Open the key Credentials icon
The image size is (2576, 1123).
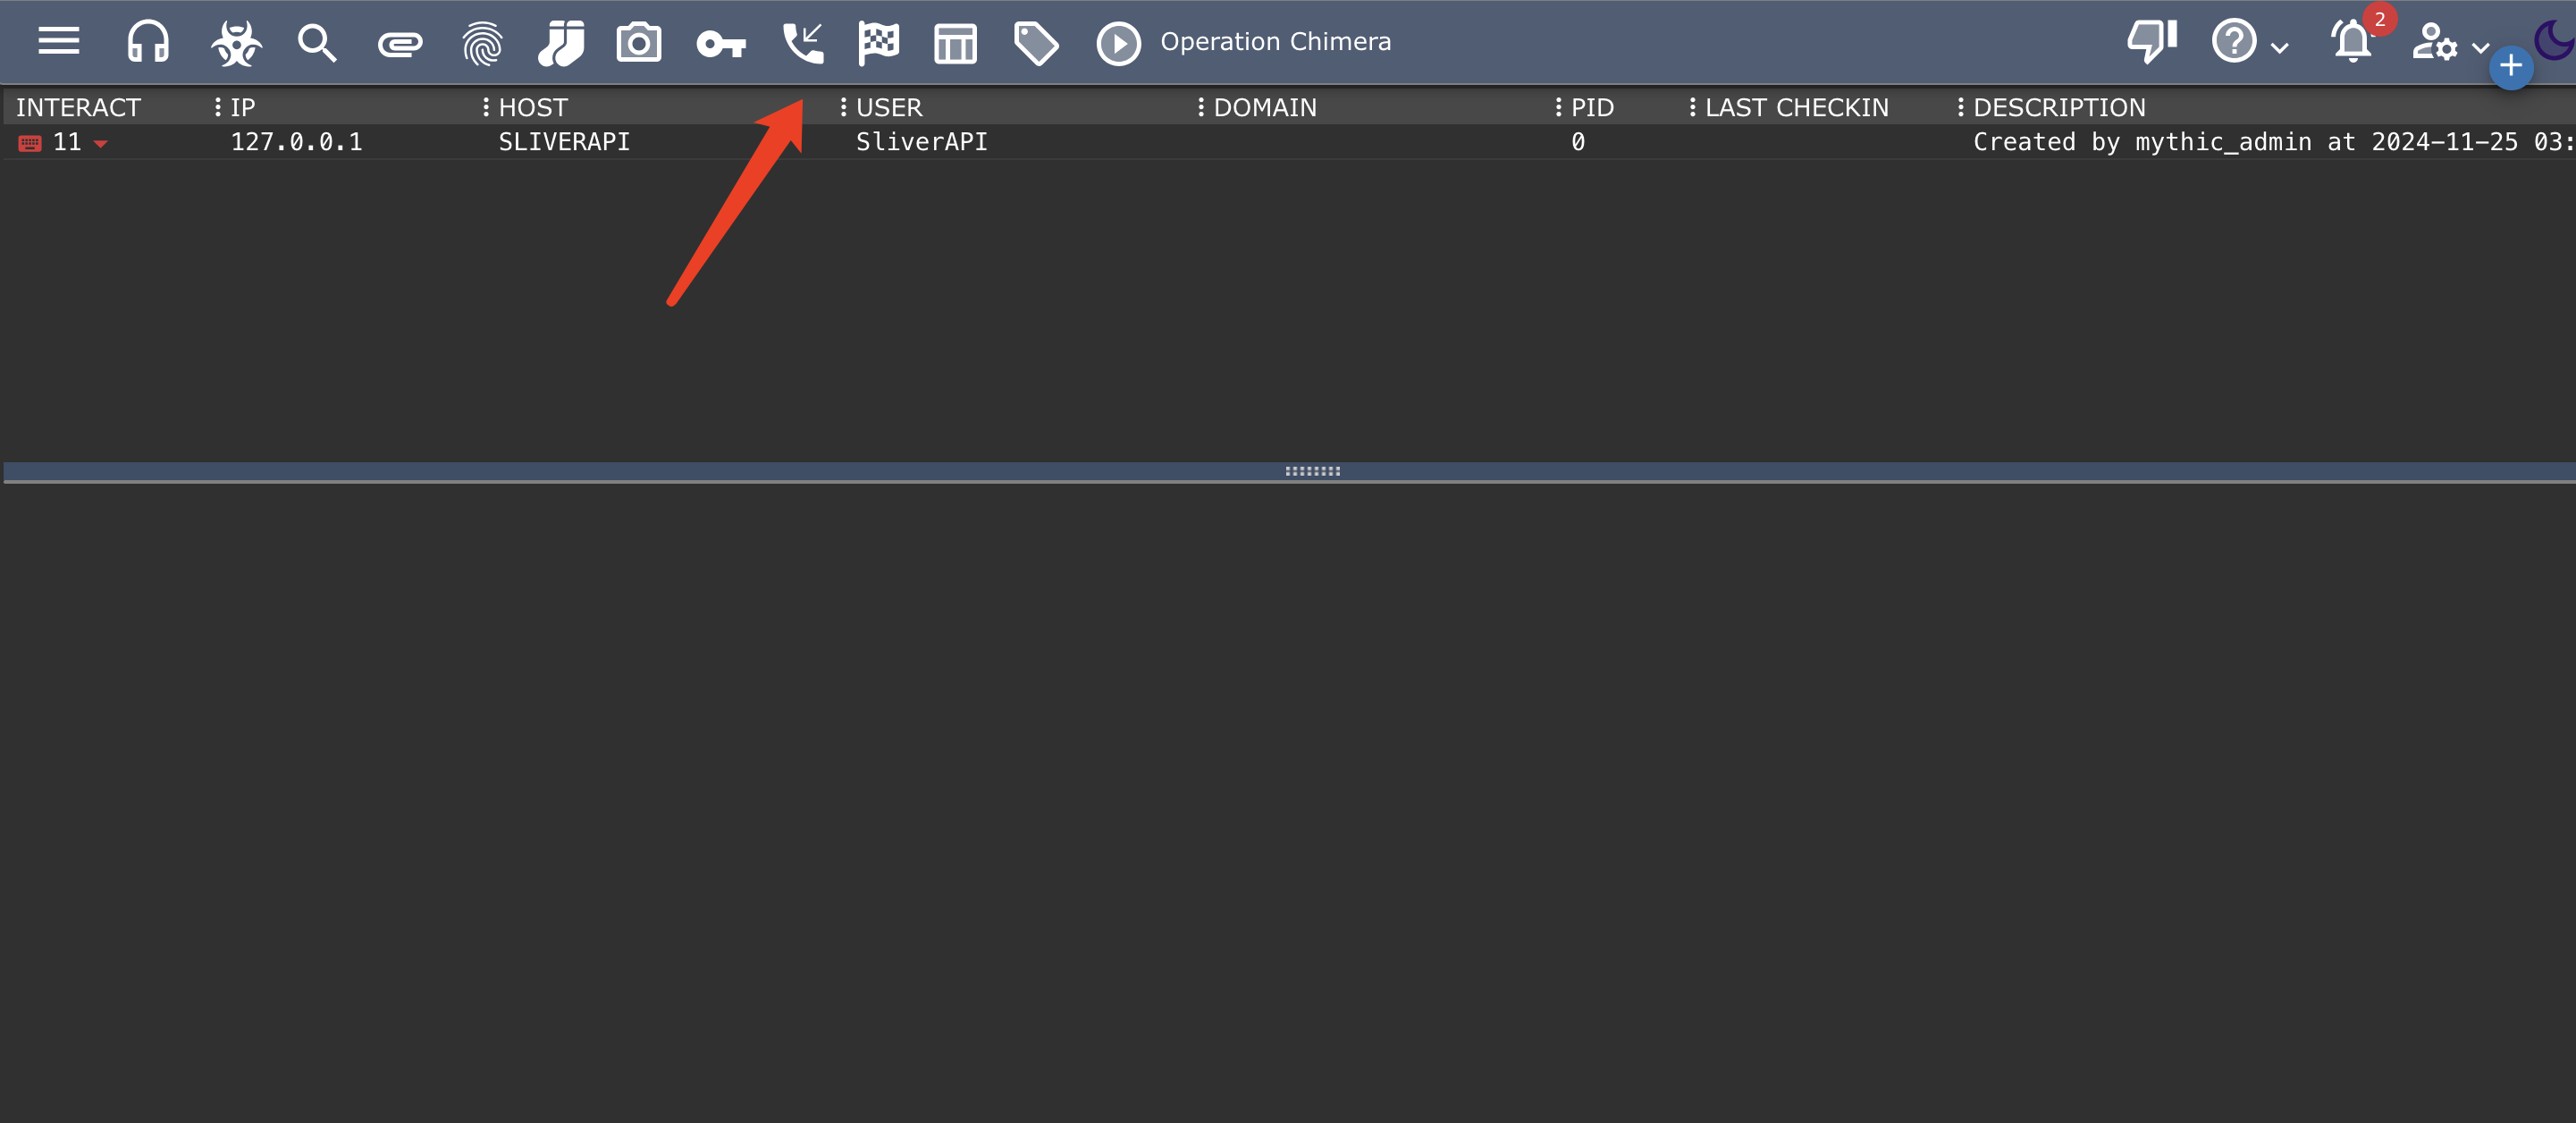coord(721,44)
